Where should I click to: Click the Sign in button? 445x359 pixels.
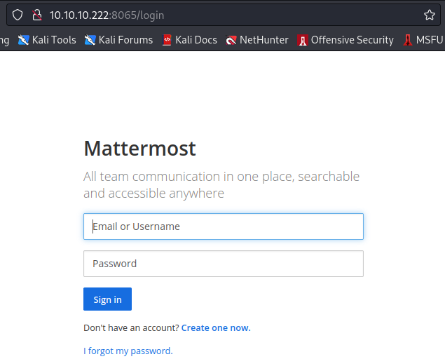107,299
